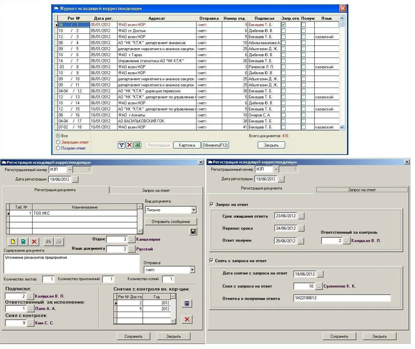415x349 pixels.
Task: Click the Содержание документа text area
Action: point(72,264)
